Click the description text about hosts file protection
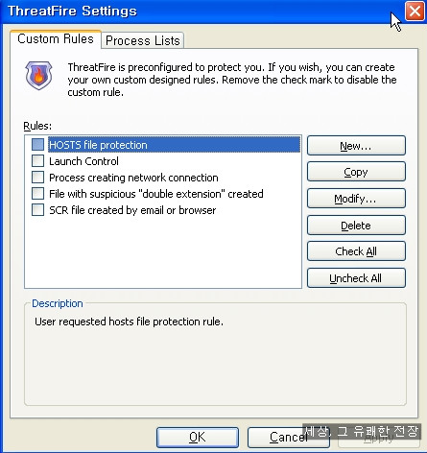 [129, 322]
